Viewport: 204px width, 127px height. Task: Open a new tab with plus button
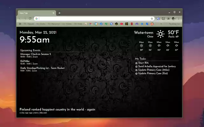pyautogui.click(x=59, y=13)
